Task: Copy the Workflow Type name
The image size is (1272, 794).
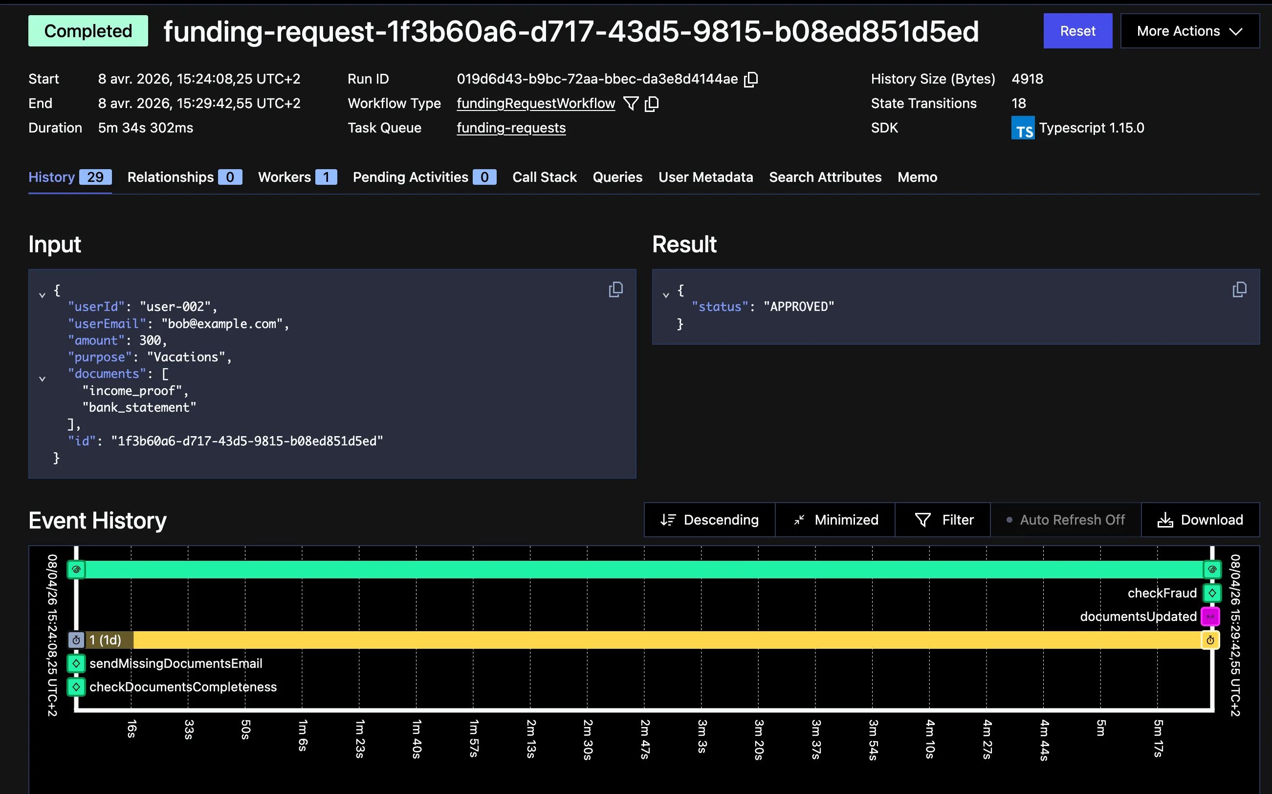Action: point(653,104)
